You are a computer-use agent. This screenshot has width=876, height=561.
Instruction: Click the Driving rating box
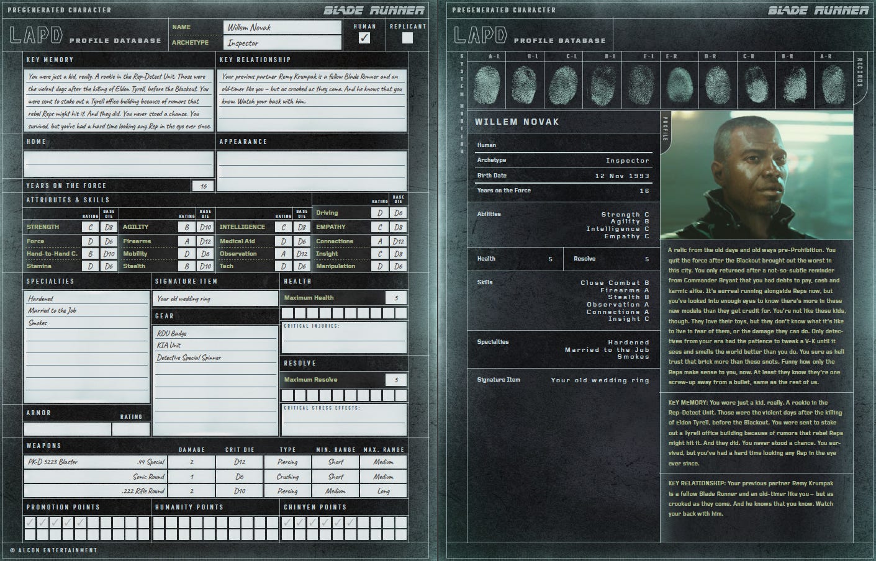click(x=380, y=213)
